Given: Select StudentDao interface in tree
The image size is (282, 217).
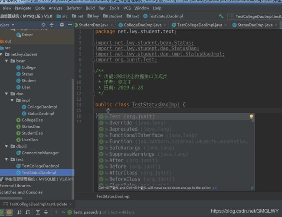Looking at the screenshot, I should tap(30, 133).
